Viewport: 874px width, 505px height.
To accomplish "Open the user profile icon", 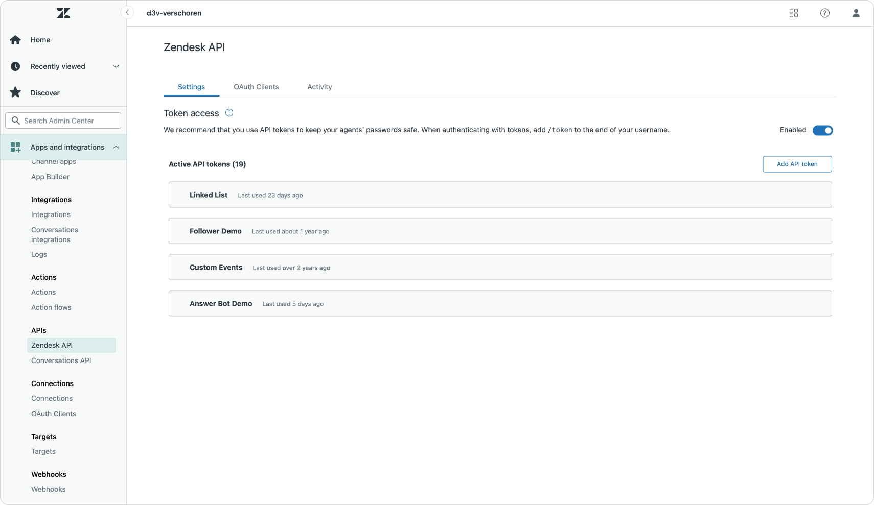I will point(856,13).
